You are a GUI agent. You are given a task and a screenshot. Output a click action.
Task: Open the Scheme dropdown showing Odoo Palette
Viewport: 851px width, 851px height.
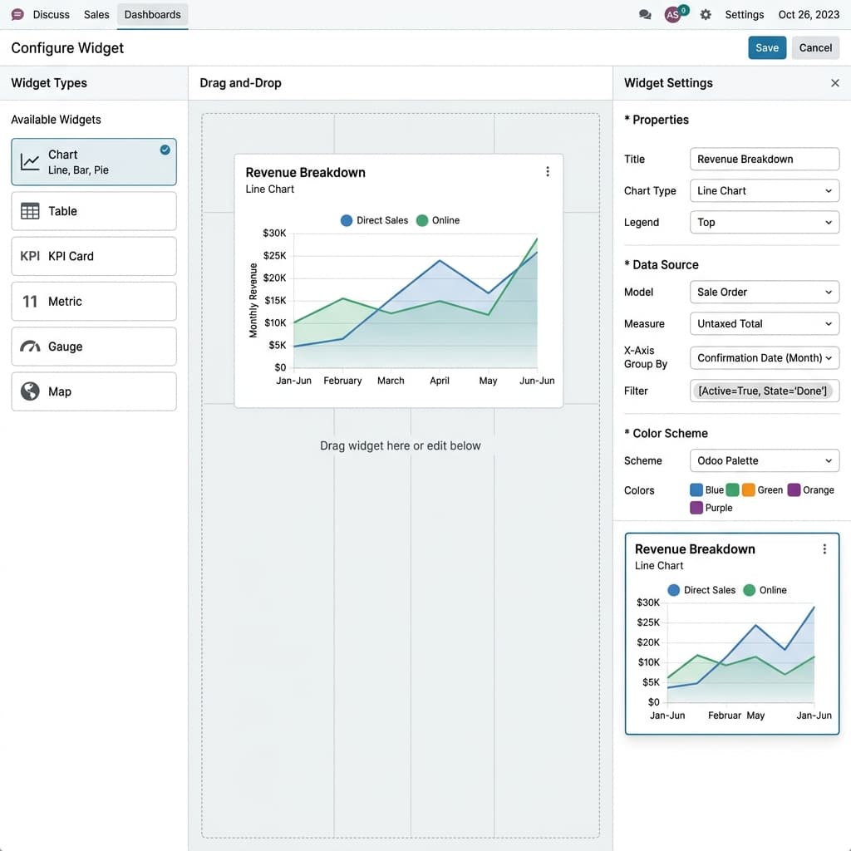tap(765, 460)
